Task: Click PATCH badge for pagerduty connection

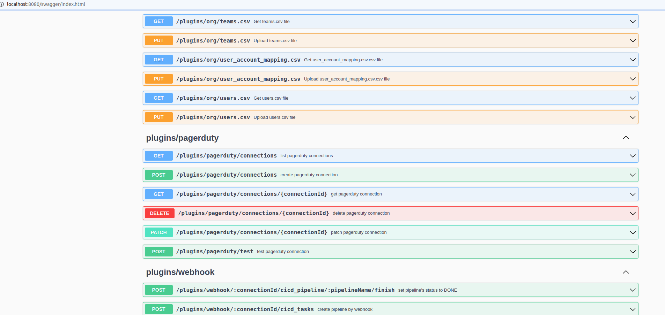Action: 158,232
